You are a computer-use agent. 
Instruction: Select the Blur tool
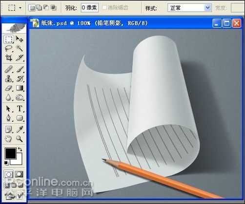(9, 97)
